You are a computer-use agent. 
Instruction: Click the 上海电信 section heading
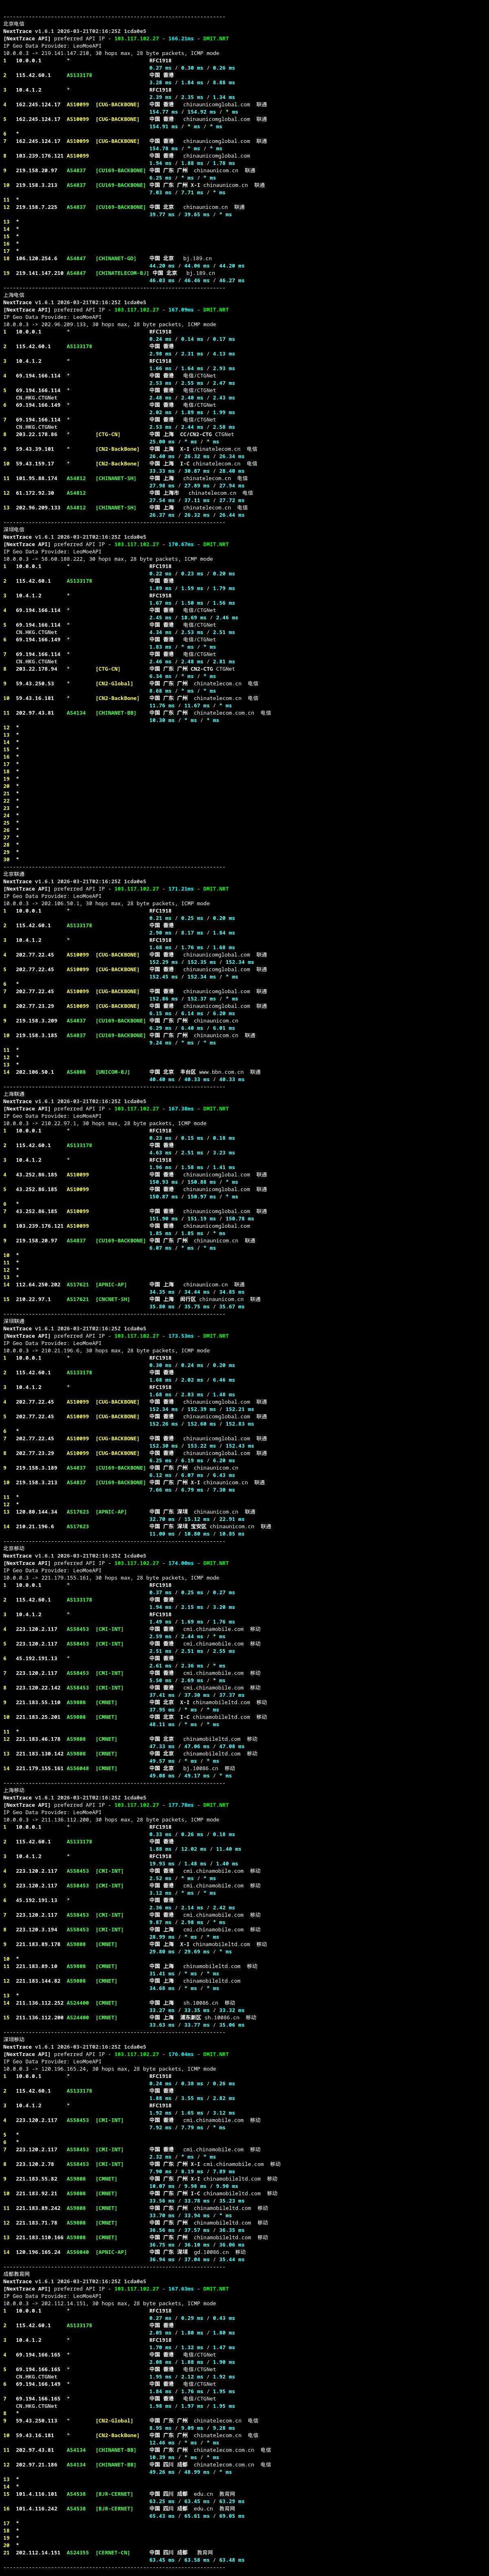pos(14,295)
